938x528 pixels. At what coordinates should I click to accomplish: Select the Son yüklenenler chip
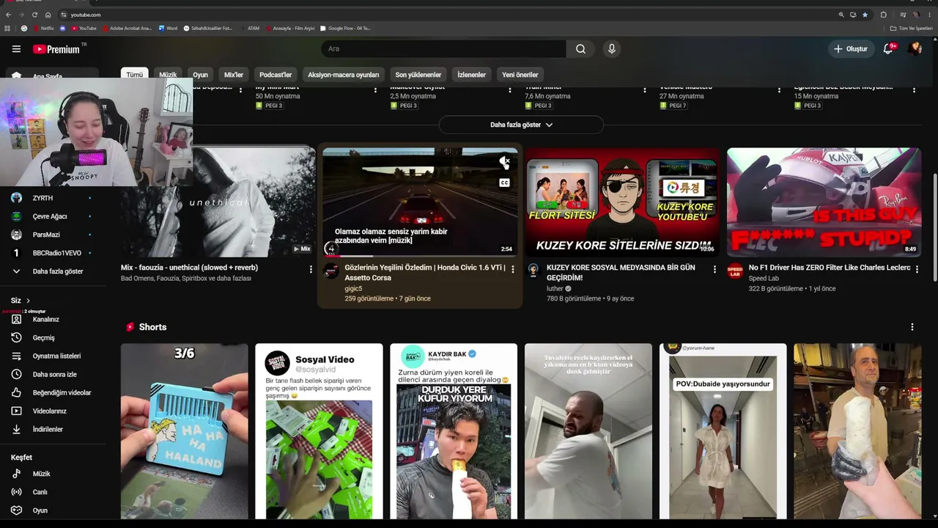(x=418, y=75)
